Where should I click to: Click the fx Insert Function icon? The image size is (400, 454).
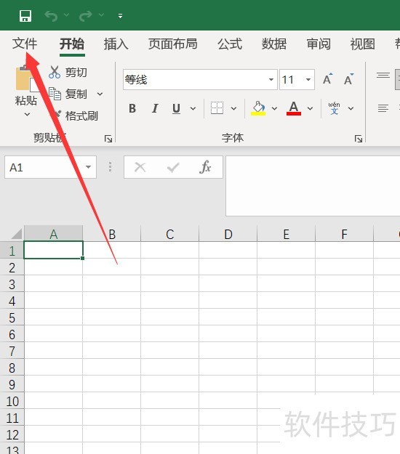point(205,167)
